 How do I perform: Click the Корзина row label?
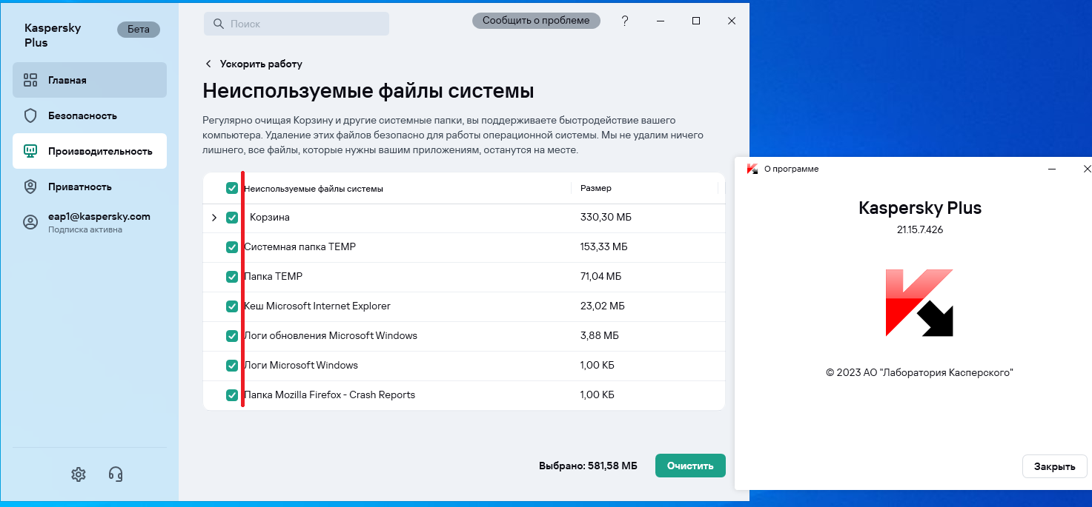click(x=270, y=218)
